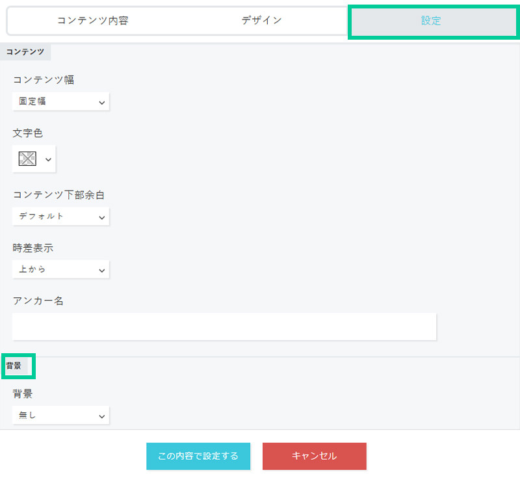Click the コンテンツ幅 field label
The image size is (520, 482).
(44, 80)
